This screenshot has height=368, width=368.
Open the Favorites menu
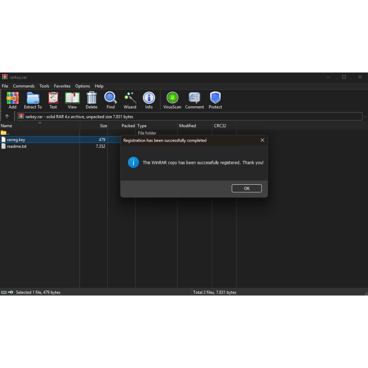coord(62,86)
